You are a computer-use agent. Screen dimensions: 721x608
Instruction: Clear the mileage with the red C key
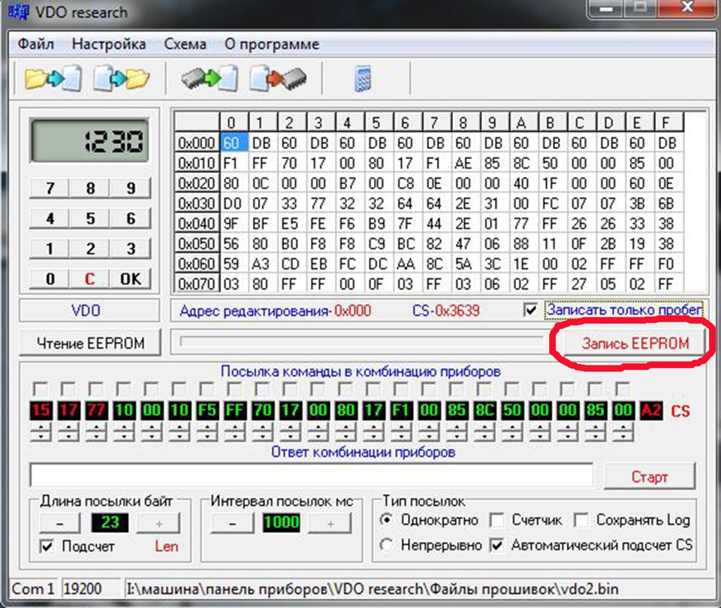pos(90,279)
